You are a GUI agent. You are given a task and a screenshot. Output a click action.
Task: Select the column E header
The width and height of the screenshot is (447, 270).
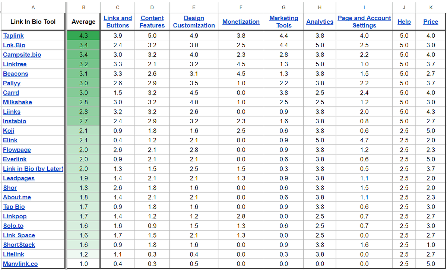point(194,7)
